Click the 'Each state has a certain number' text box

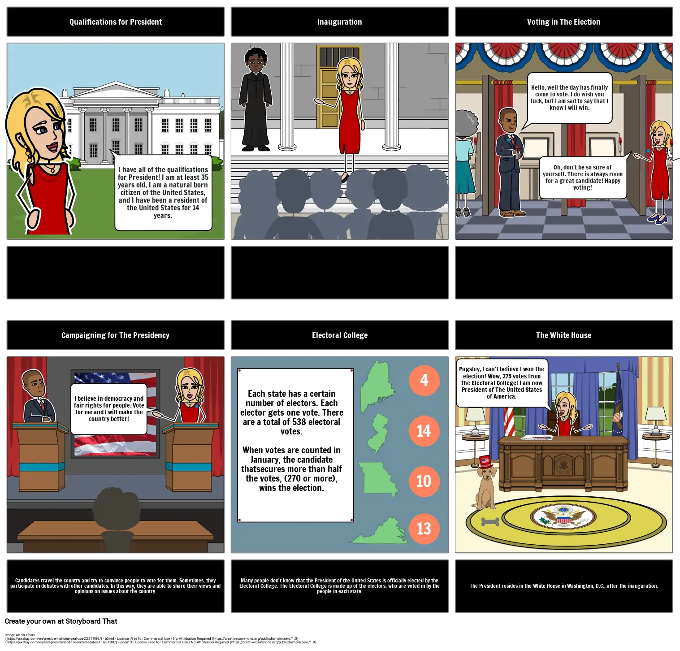[x=295, y=445]
